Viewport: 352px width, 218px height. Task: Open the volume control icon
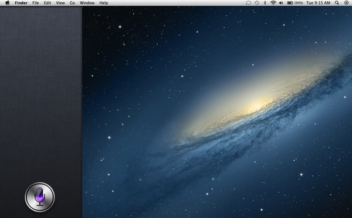[x=281, y=3]
